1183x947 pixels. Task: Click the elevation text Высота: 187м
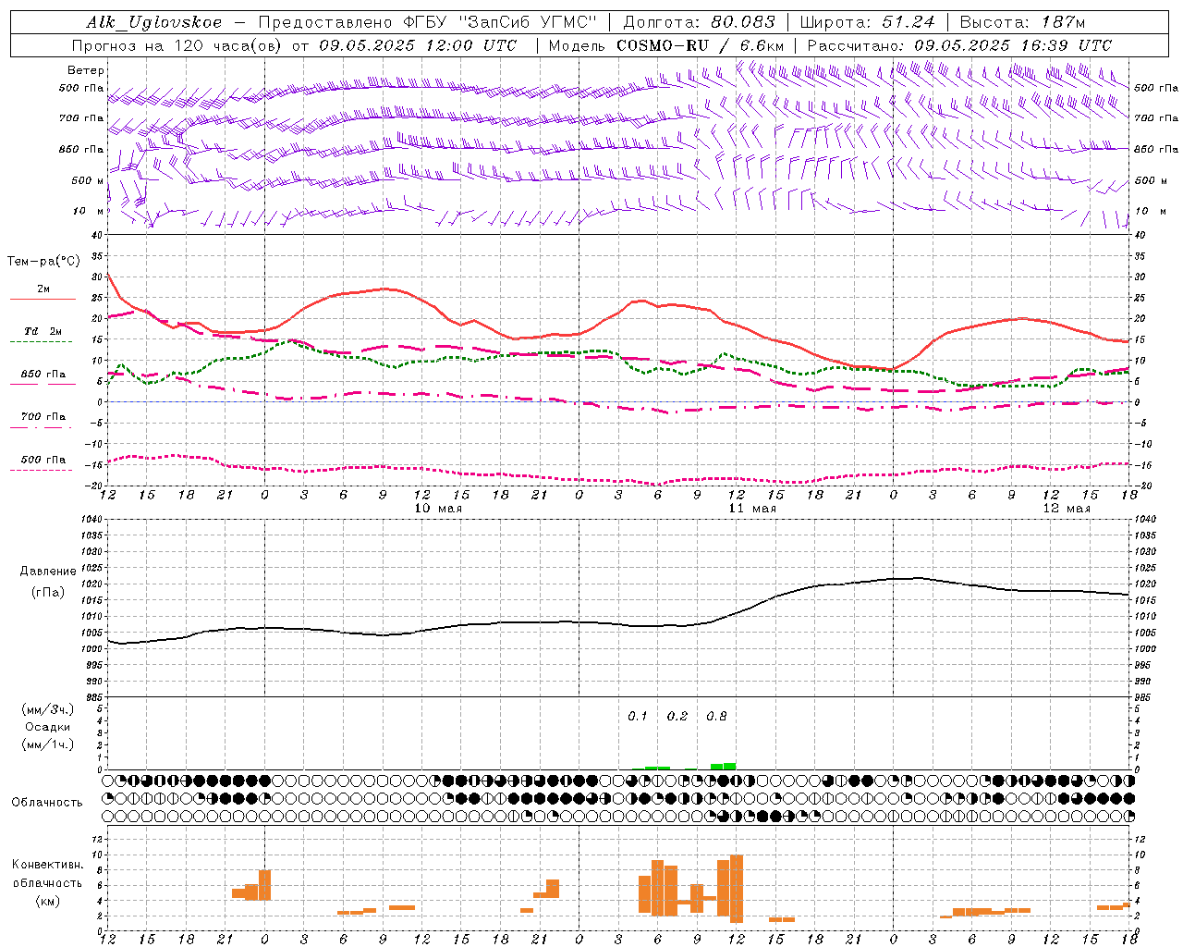(1022, 22)
